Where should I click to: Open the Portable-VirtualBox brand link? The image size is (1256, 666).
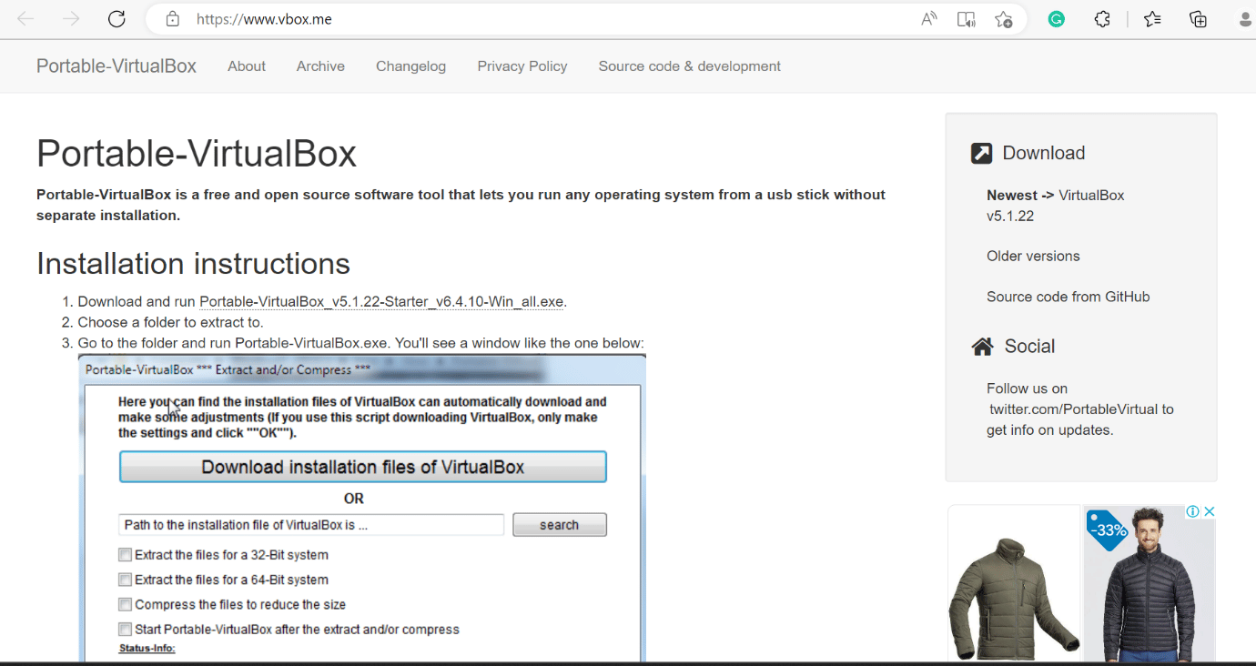(x=116, y=66)
